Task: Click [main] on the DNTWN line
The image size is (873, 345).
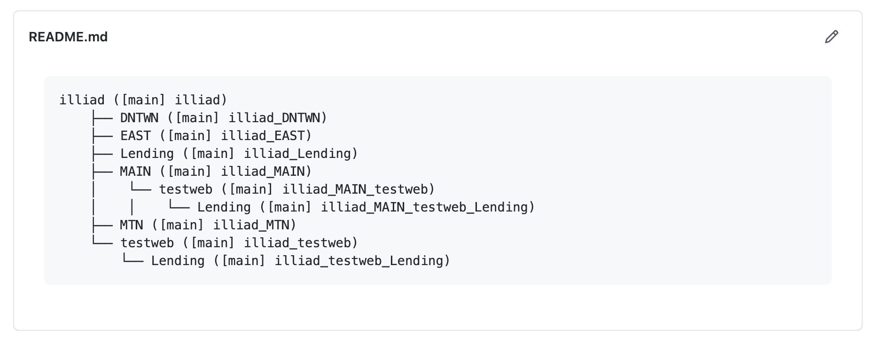Action: click(x=197, y=118)
